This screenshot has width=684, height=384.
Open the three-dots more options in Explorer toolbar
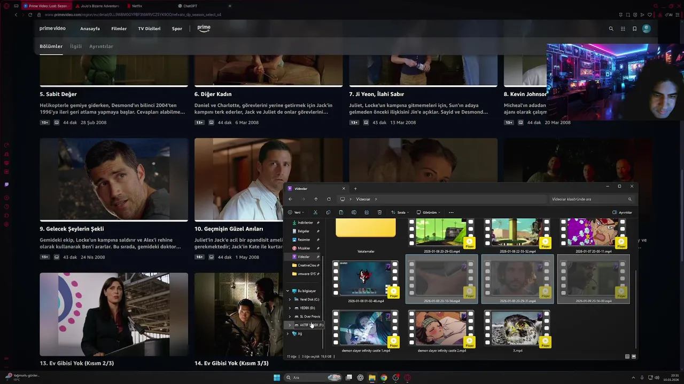[451, 212]
